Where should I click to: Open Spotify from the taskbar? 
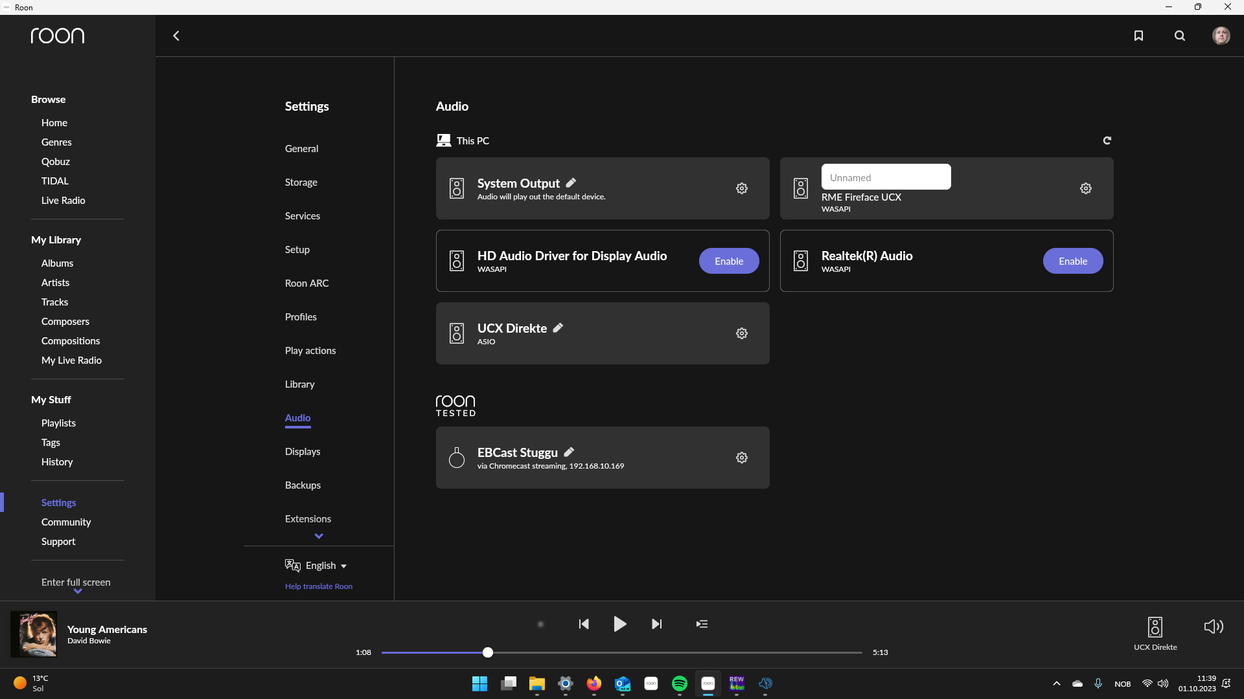click(680, 683)
